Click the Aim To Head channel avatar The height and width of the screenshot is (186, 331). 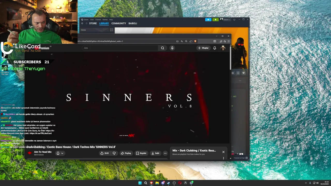click(x=29, y=153)
